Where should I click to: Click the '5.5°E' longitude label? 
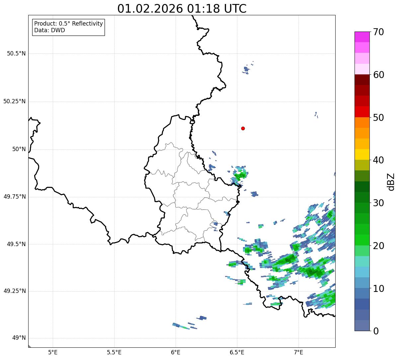pos(114,352)
